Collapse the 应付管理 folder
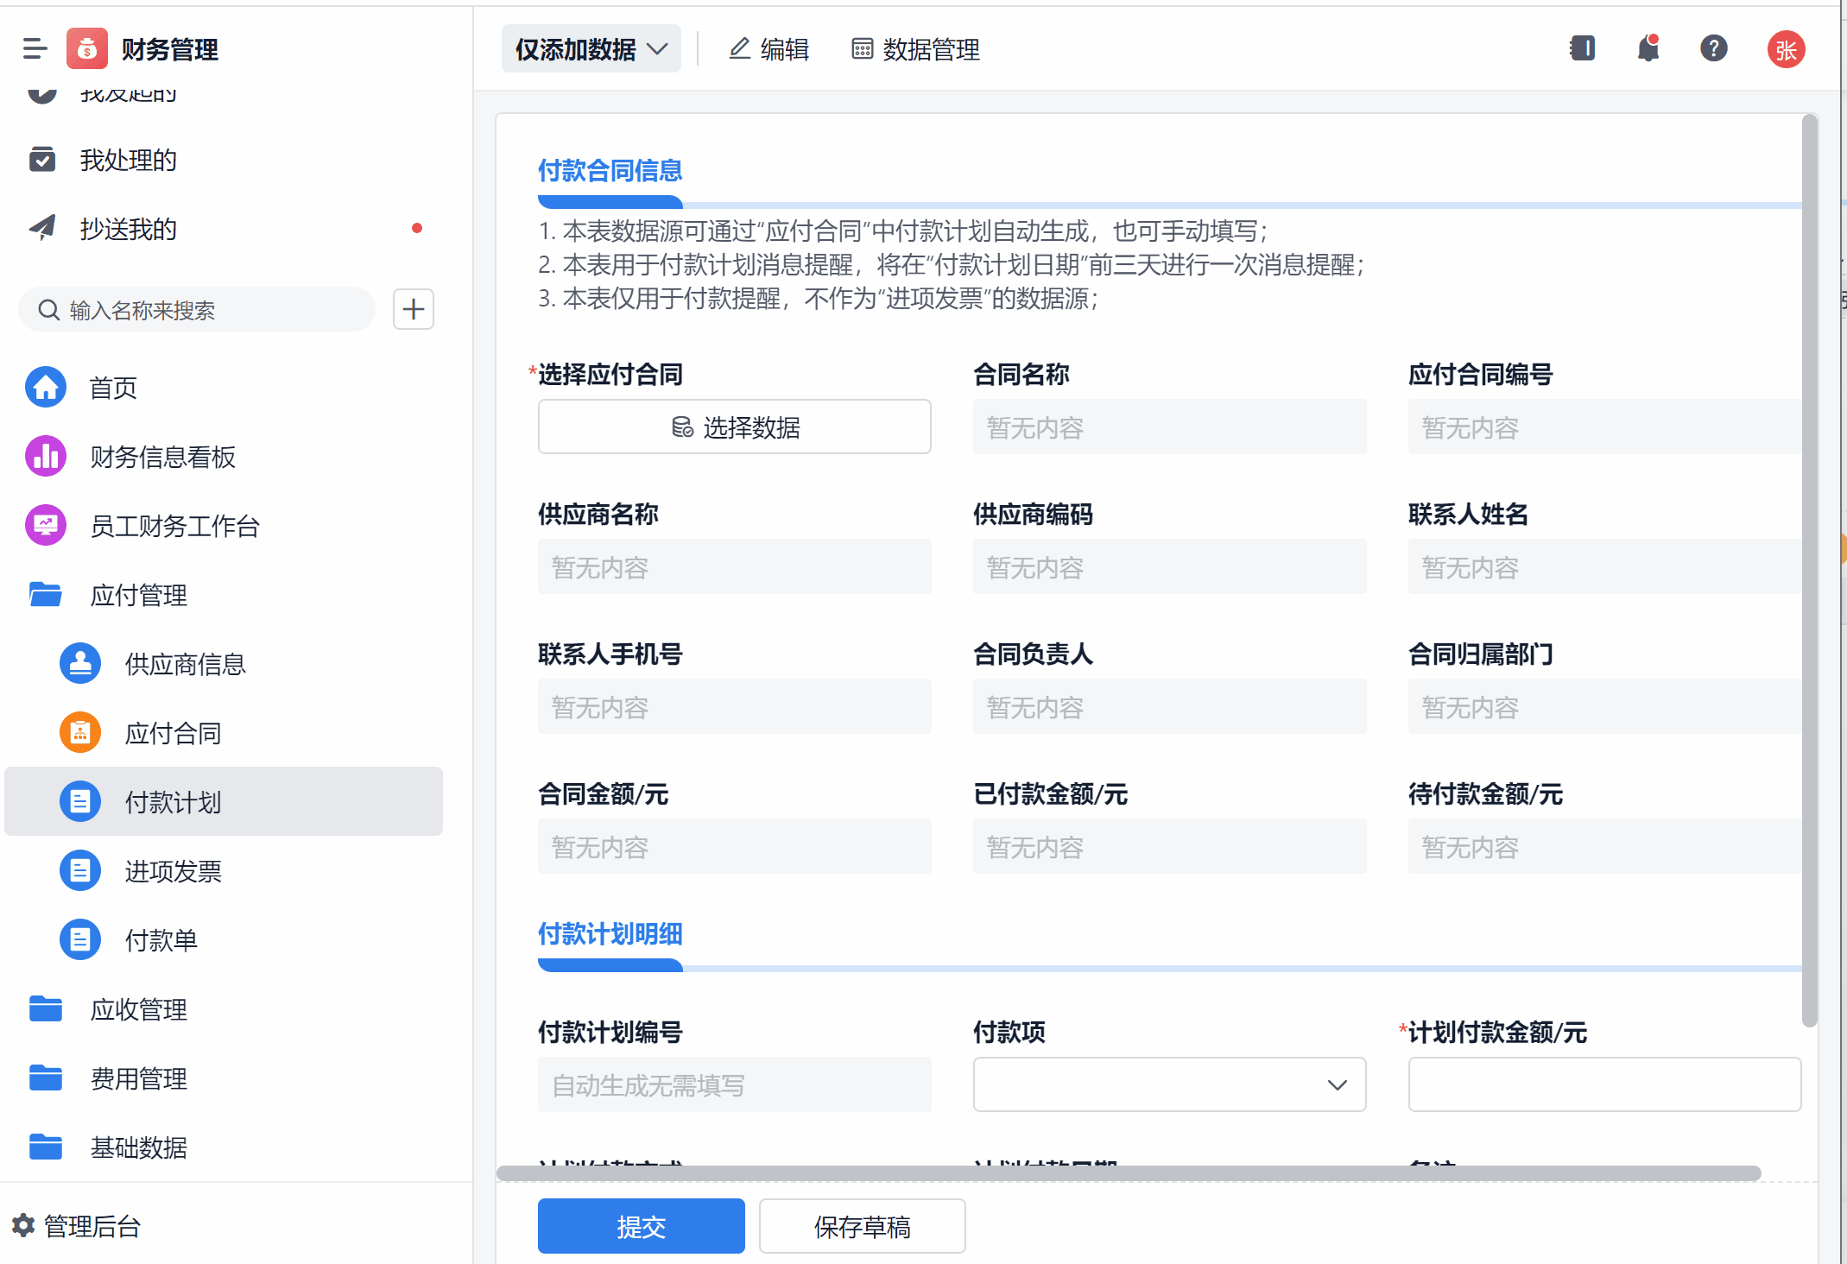The width and height of the screenshot is (1847, 1264). pyautogui.click(x=138, y=595)
